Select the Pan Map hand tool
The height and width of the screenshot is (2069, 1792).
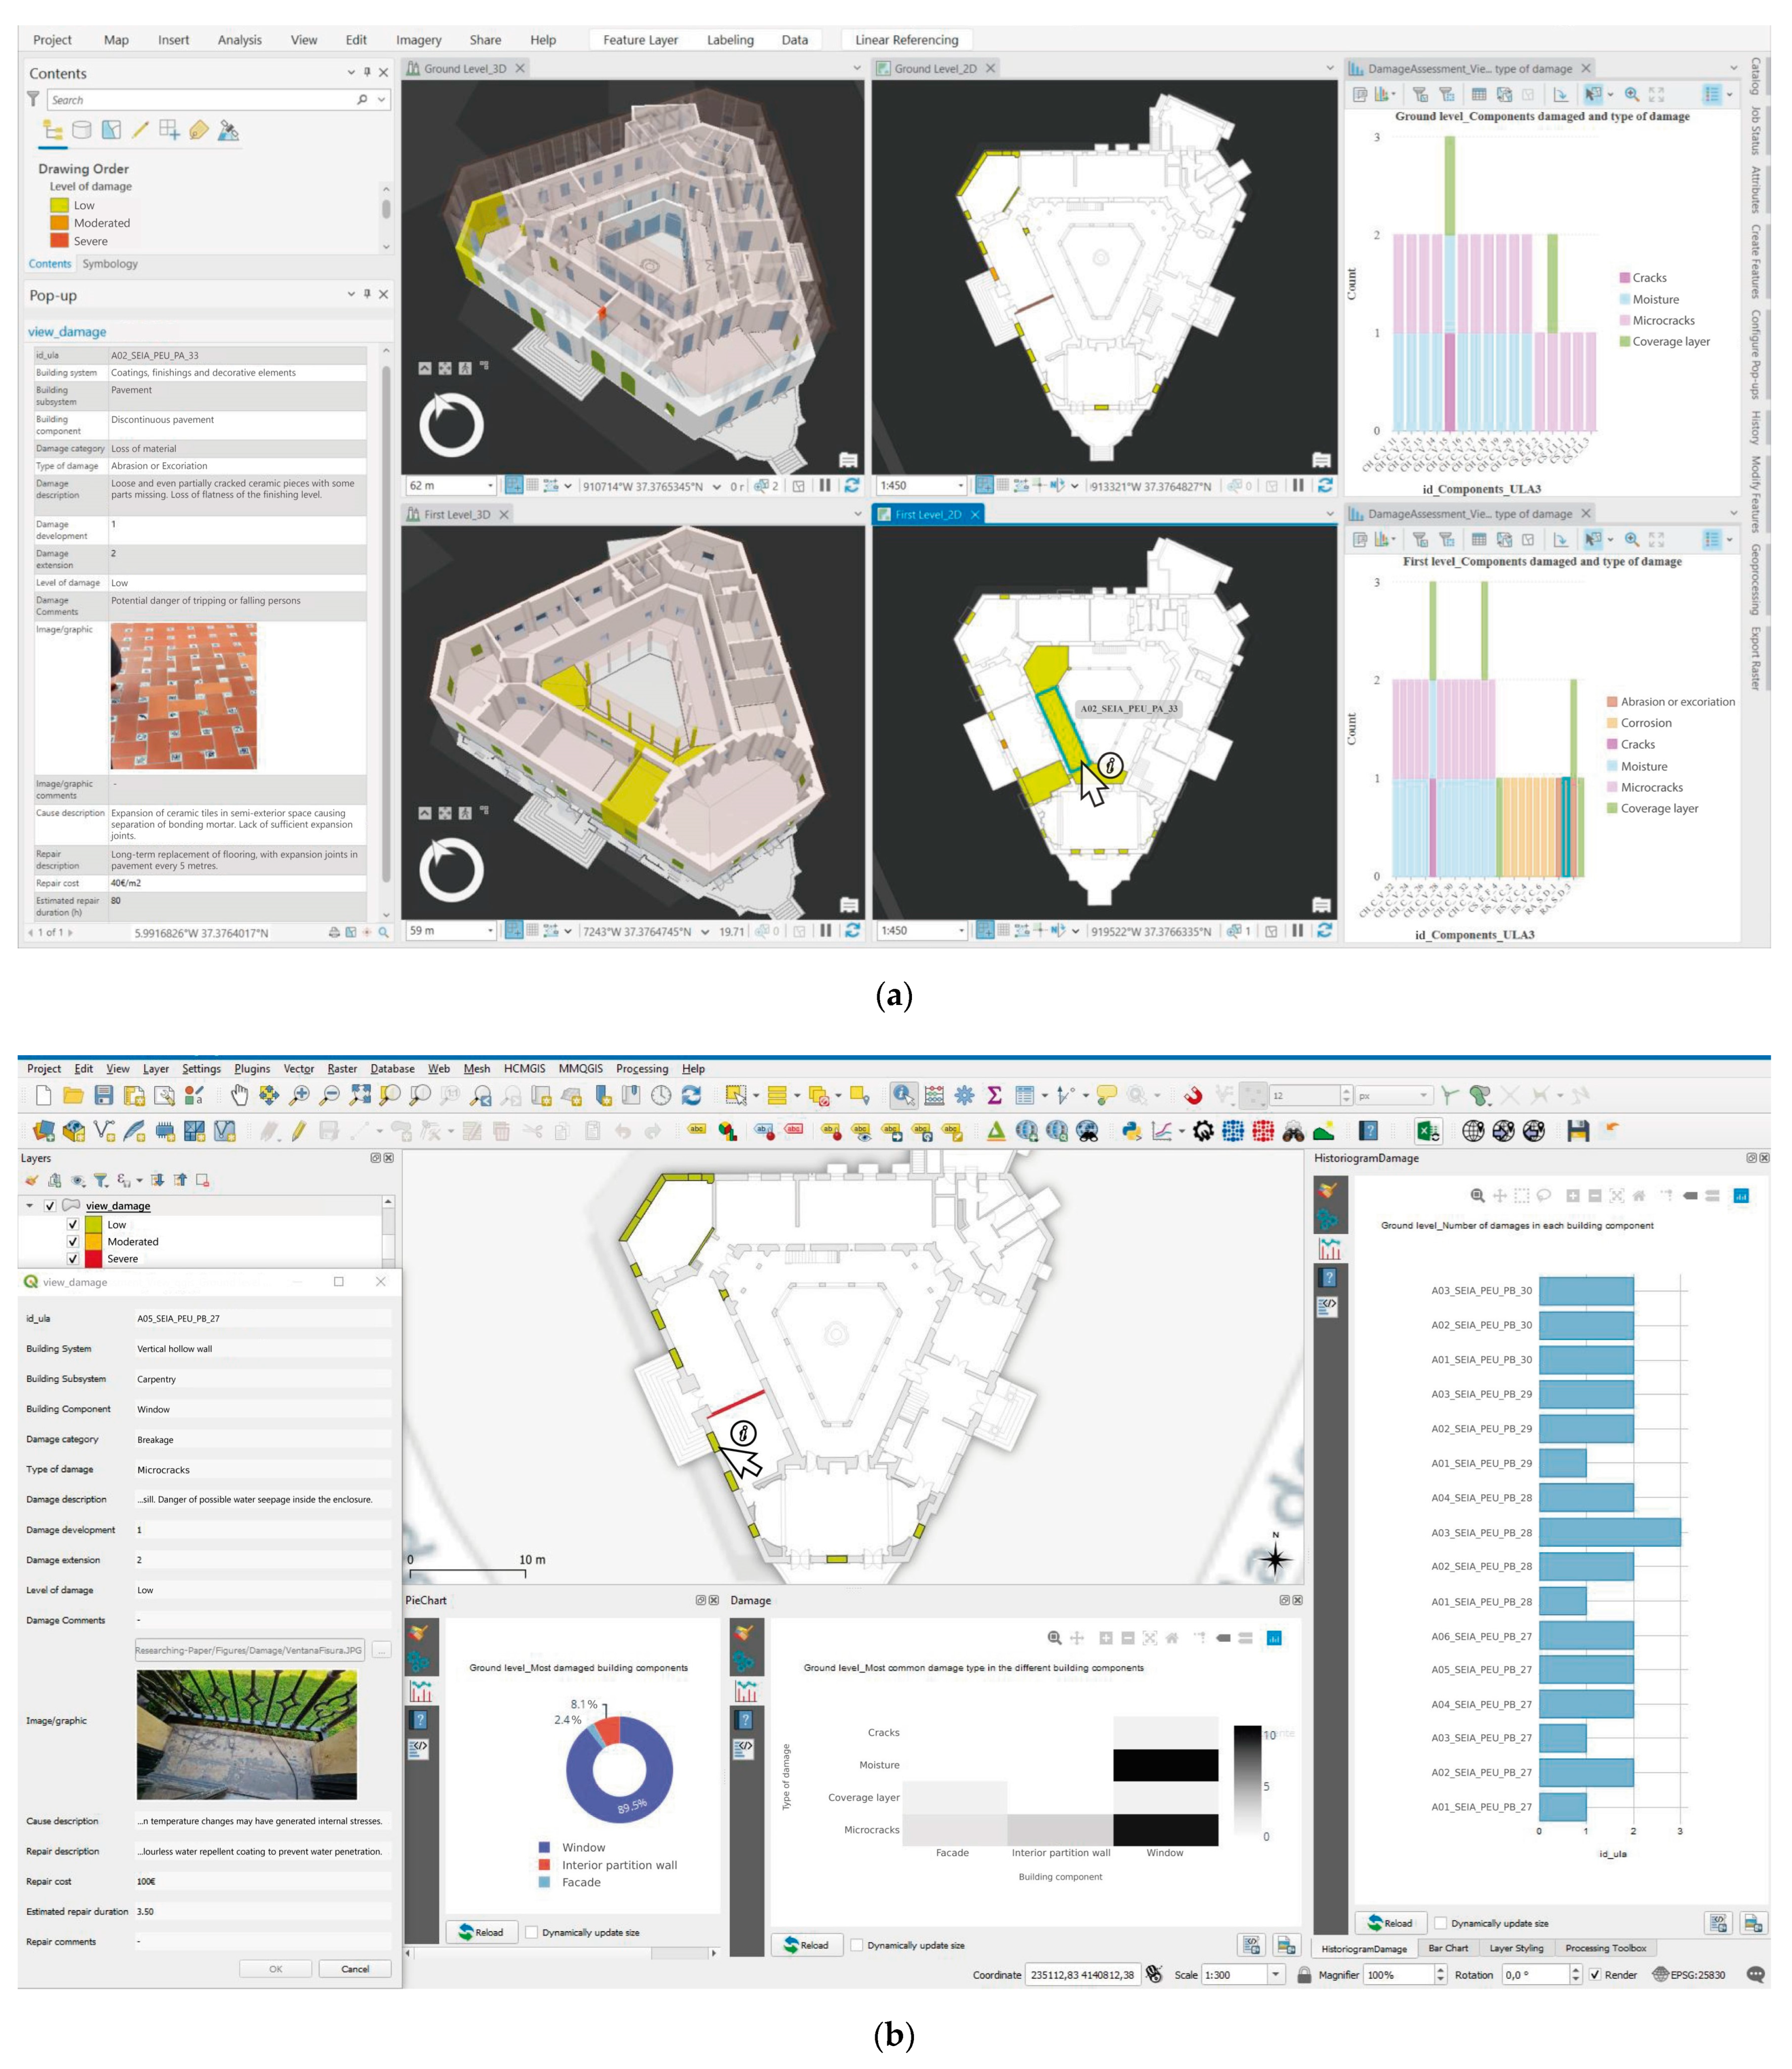pyautogui.click(x=239, y=1095)
